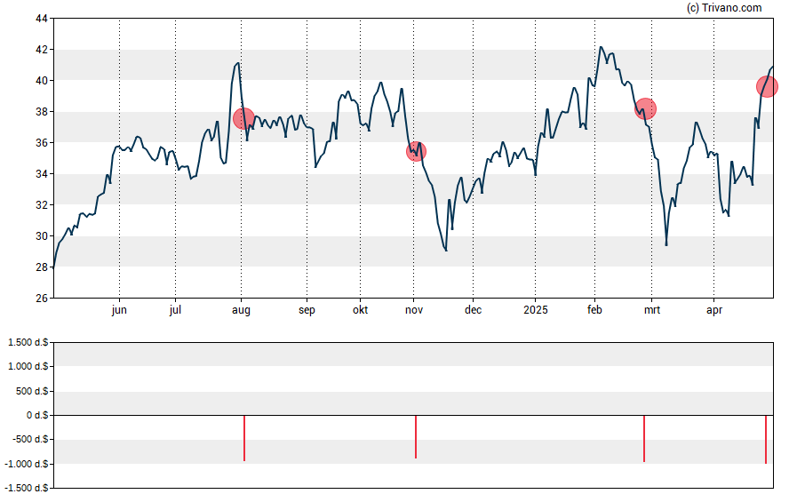Click the 'jun' axis label

pyautogui.click(x=119, y=310)
